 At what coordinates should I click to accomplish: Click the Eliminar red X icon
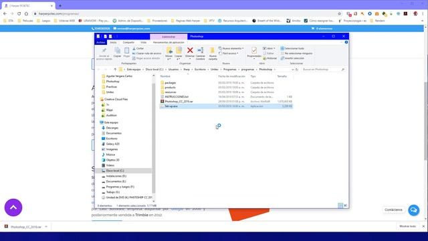coord(190,50)
